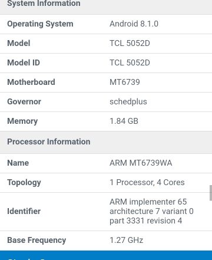Click the 'Name' row label
The width and height of the screenshot is (212, 260).
point(18,163)
